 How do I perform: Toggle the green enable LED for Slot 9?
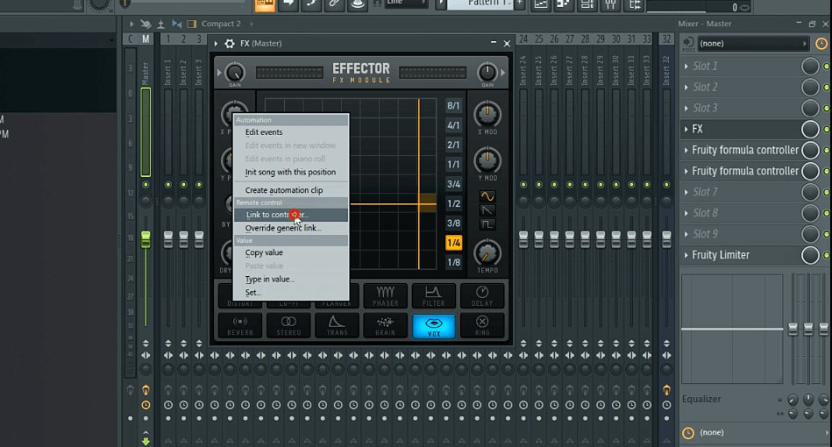[826, 234]
